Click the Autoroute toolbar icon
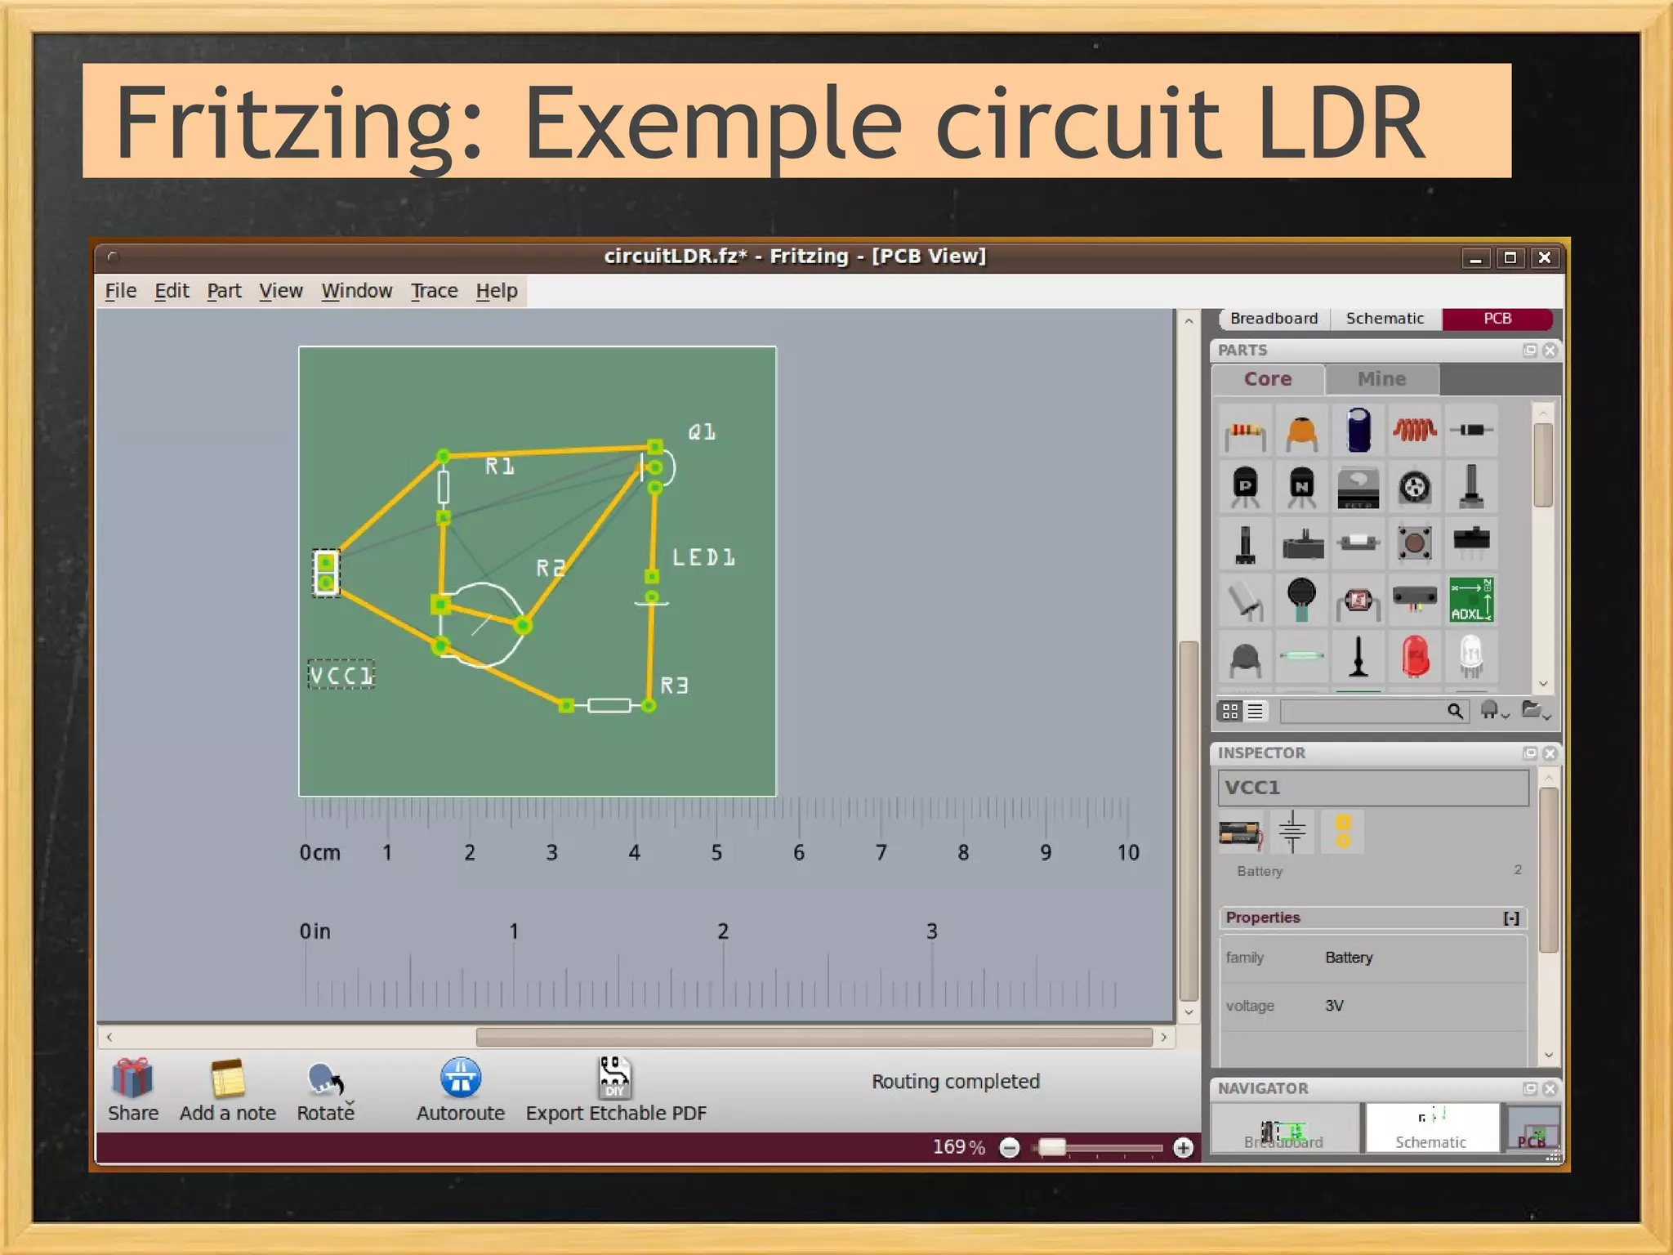 pos(461,1077)
